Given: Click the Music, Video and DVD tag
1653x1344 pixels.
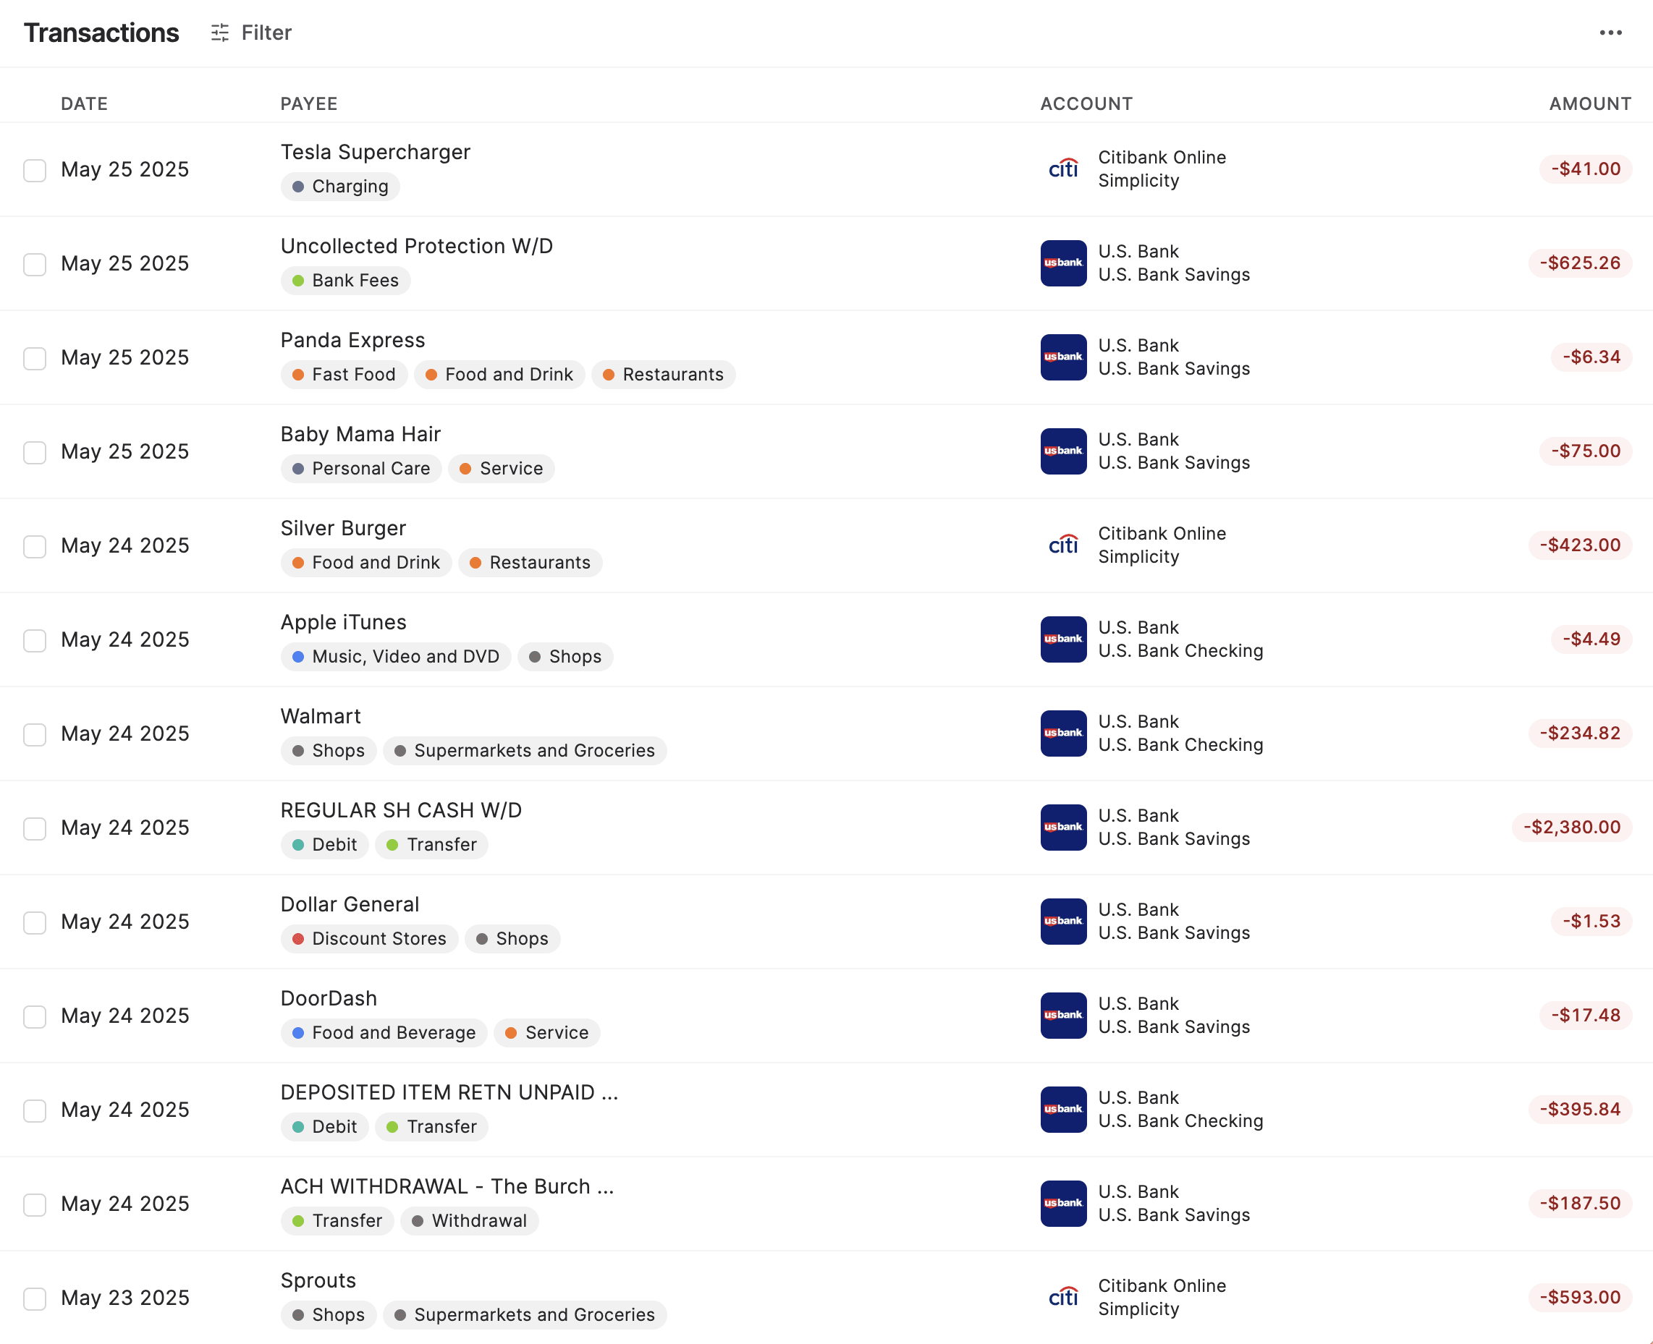Looking at the screenshot, I should coord(396,657).
